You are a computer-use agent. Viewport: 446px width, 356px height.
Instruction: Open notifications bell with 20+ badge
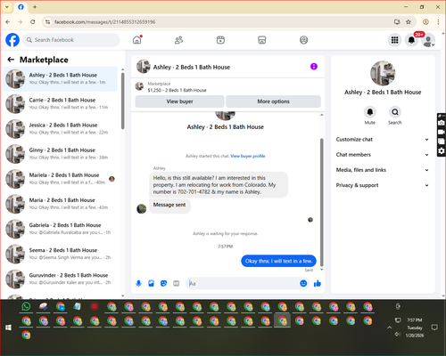click(411, 40)
